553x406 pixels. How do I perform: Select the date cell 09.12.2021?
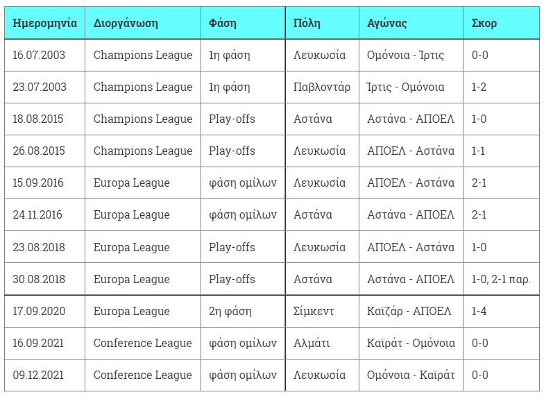(38, 375)
